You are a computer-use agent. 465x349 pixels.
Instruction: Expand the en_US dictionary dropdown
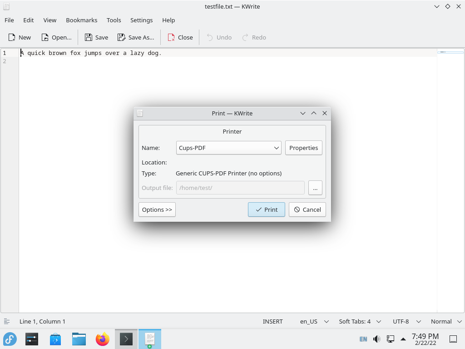[314, 321]
